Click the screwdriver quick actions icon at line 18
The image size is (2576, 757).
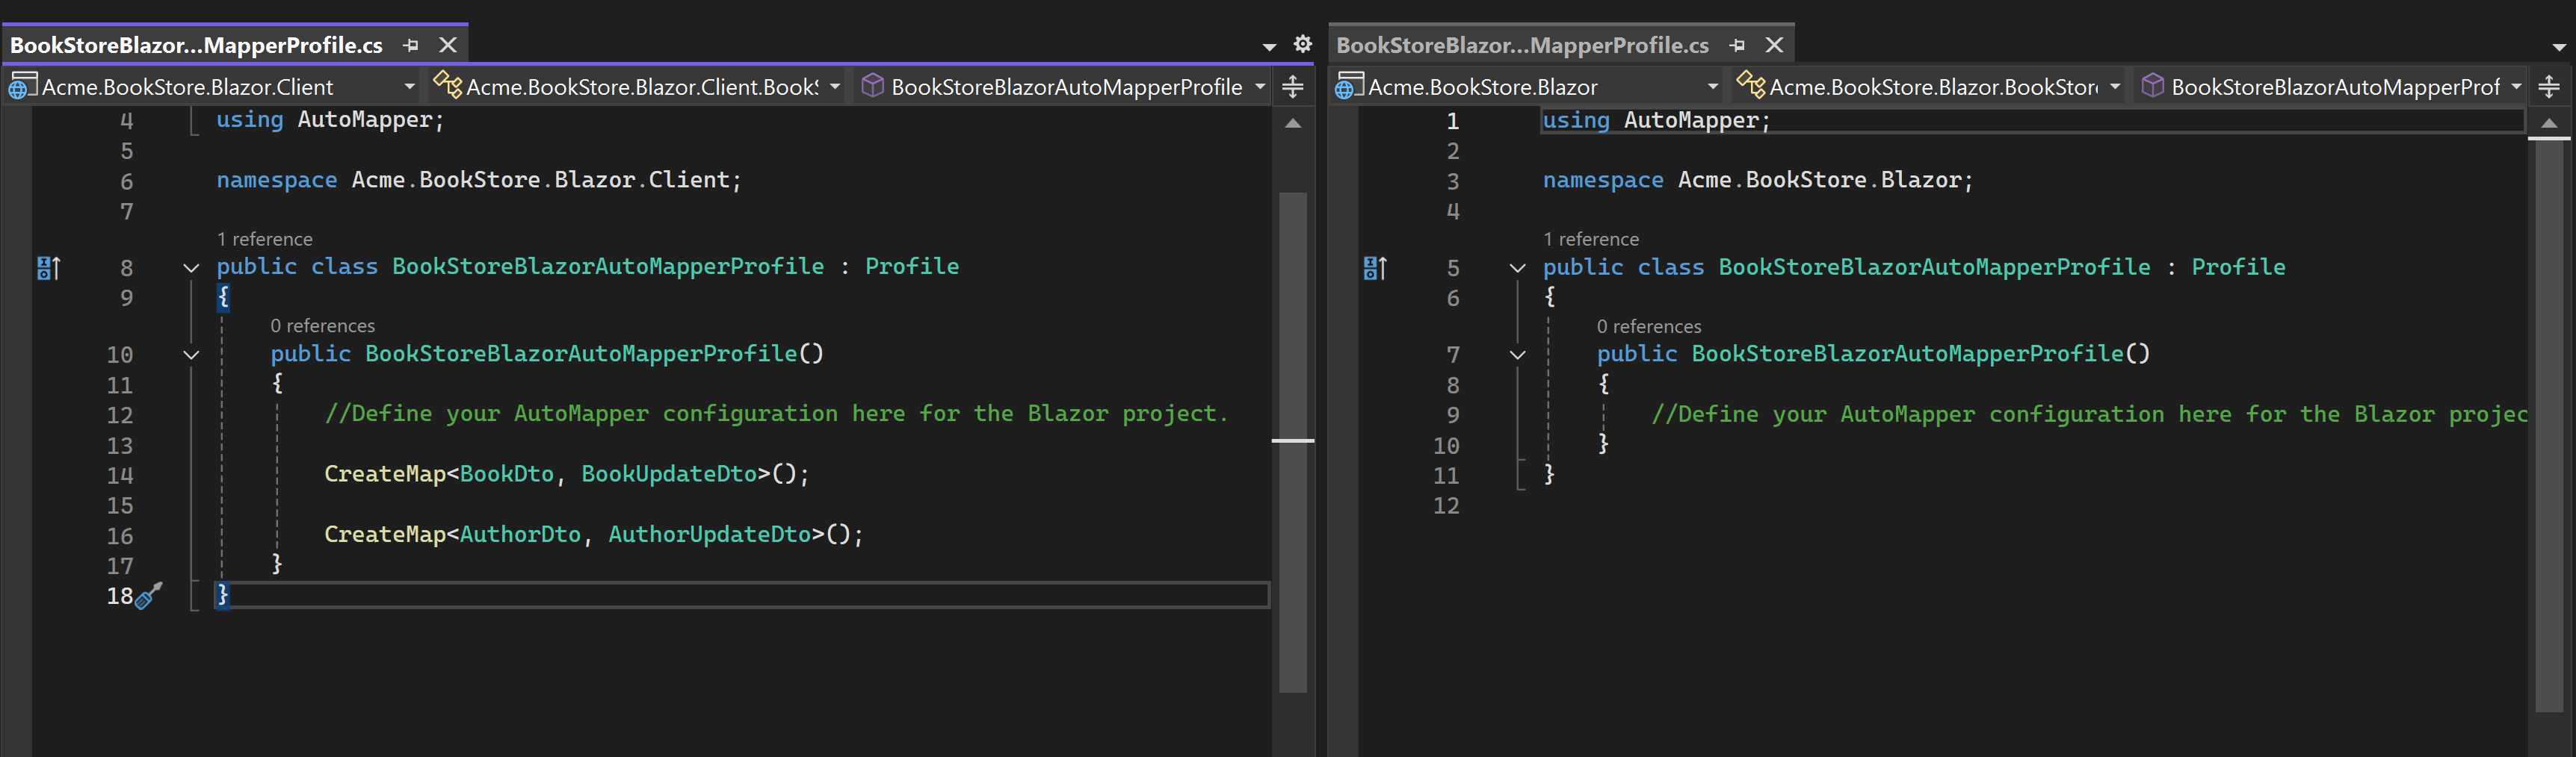(149, 596)
